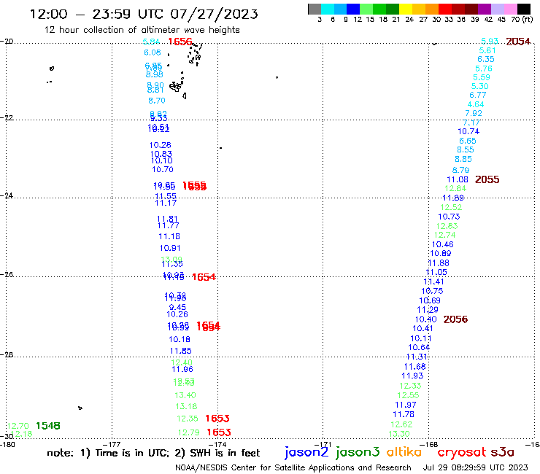The height and width of the screenshot is (474, 540).
Task: Click the jason3 satellite legend label
Action: tap(358, 452)
